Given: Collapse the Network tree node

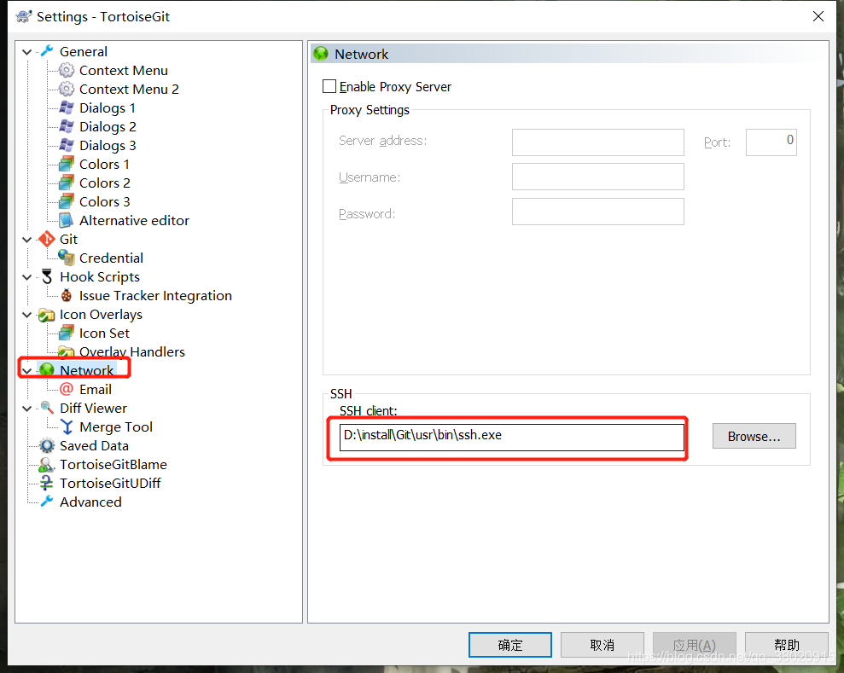Looking at the screenshot, I should pos(27,371).
